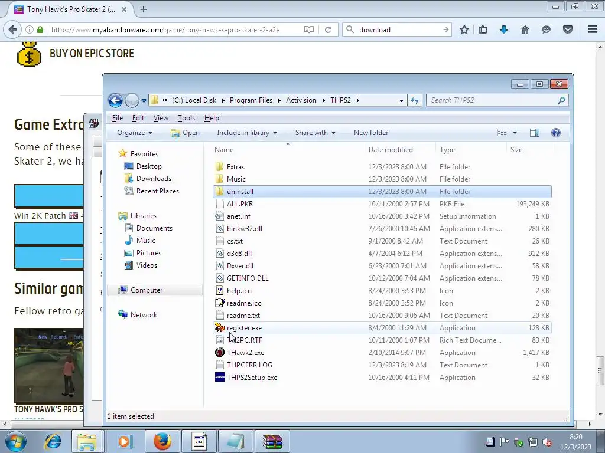Click Firefox reload page icon
The width and height of the screenshot is (605, 453).
(328, 29)
